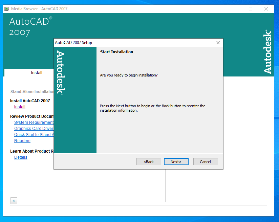
Task: Open the System Requirements link
Action: pos(34,123)
